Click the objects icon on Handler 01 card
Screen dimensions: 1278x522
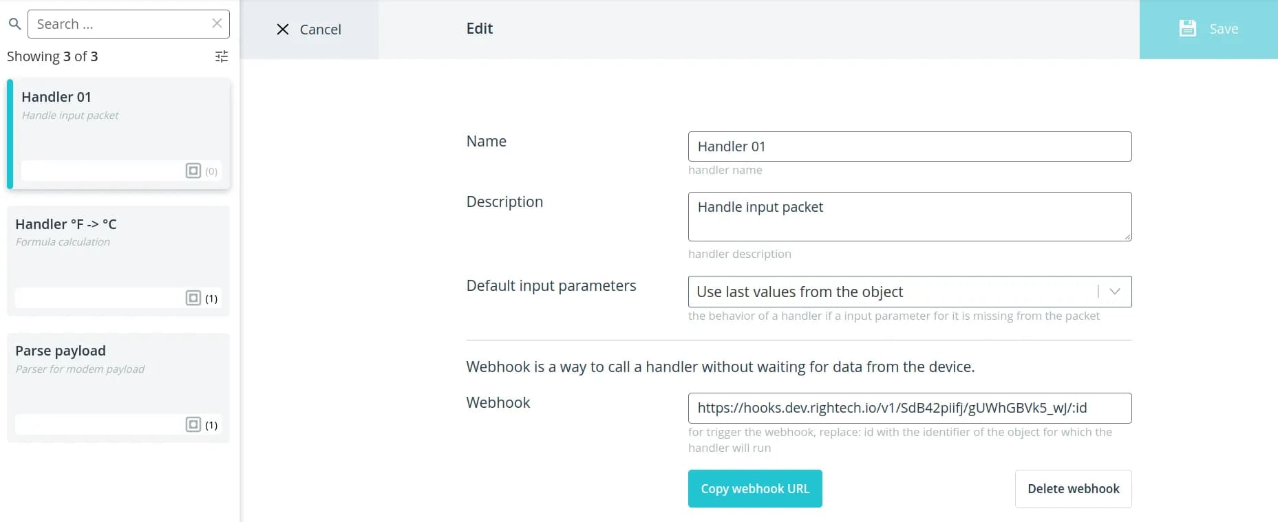193,171
